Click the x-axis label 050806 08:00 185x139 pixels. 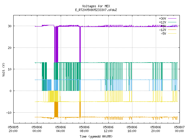(84, 129)
